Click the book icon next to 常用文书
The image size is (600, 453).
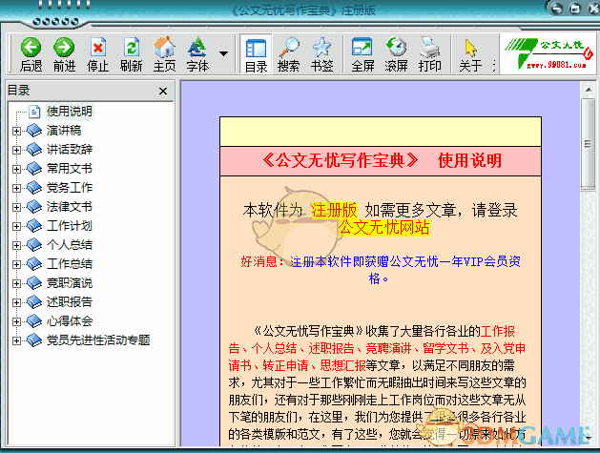[x=34, y=169]
